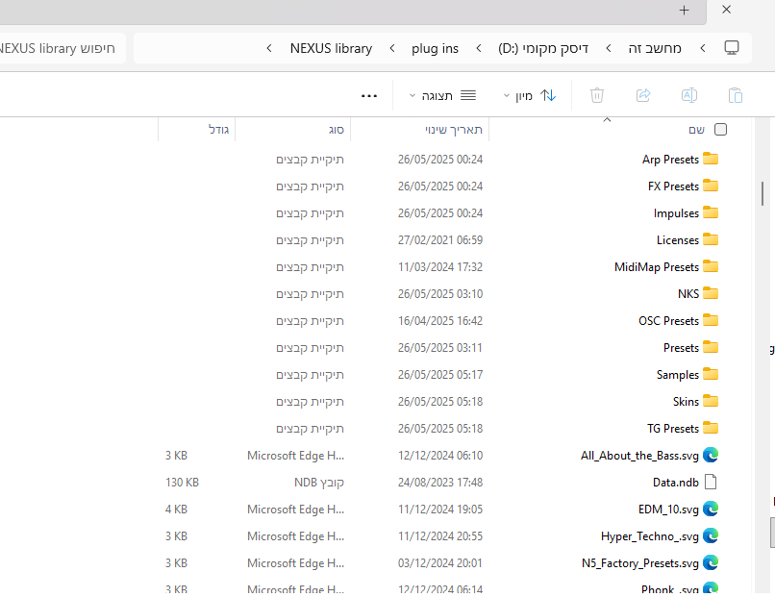Click the date 27/02/2021 06:59
775x597 pixels.
click(x=440, y=239)
